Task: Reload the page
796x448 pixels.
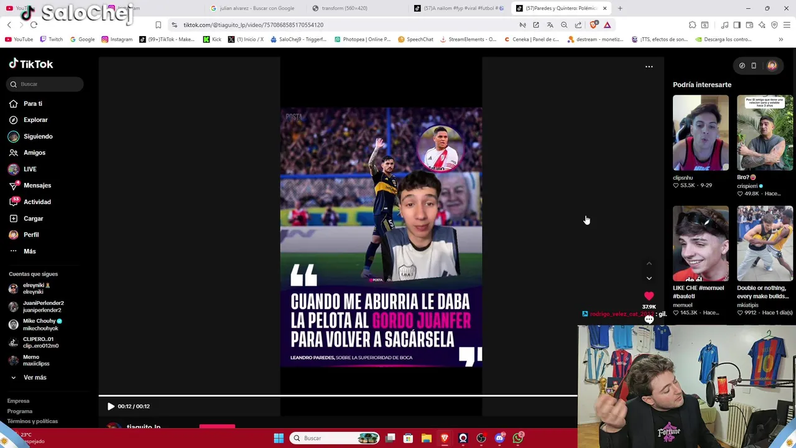Action: (x=34, y=25)
